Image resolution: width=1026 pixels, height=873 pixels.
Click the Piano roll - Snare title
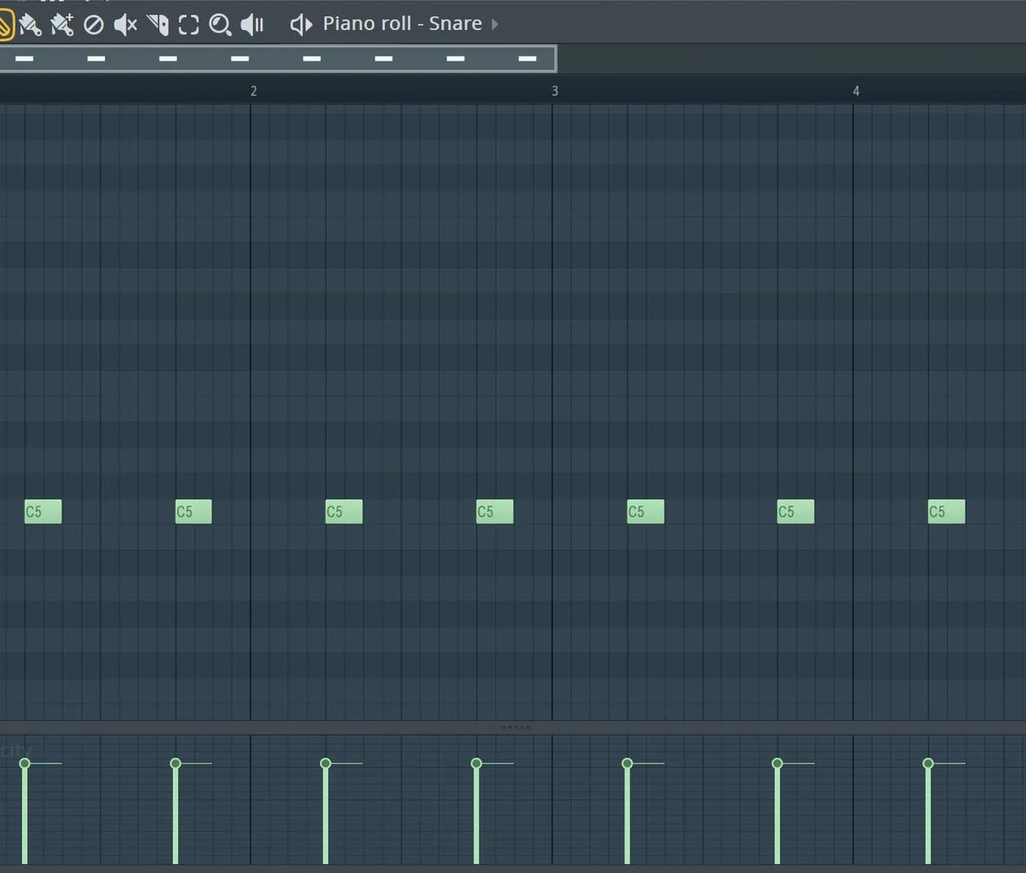(x=402, y=24)
